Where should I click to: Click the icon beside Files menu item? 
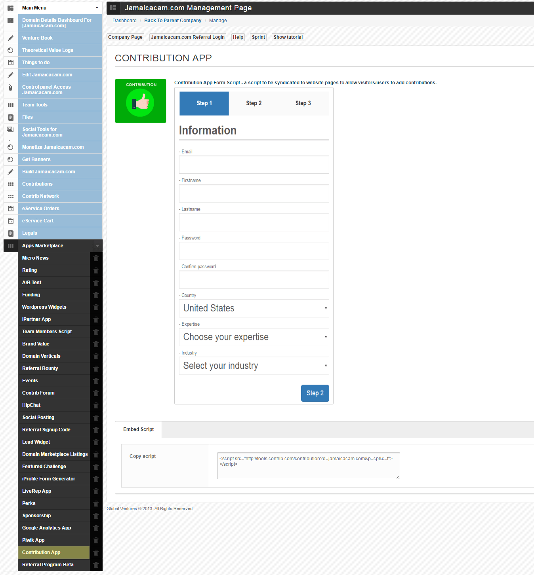click(x=11, y=117)
